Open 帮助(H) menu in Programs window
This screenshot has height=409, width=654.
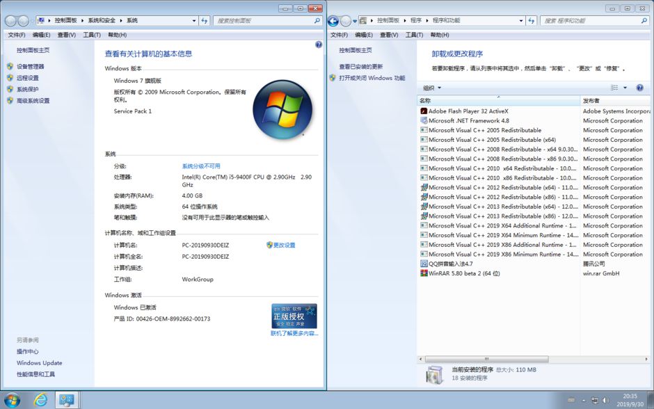(x=440, y=35)
